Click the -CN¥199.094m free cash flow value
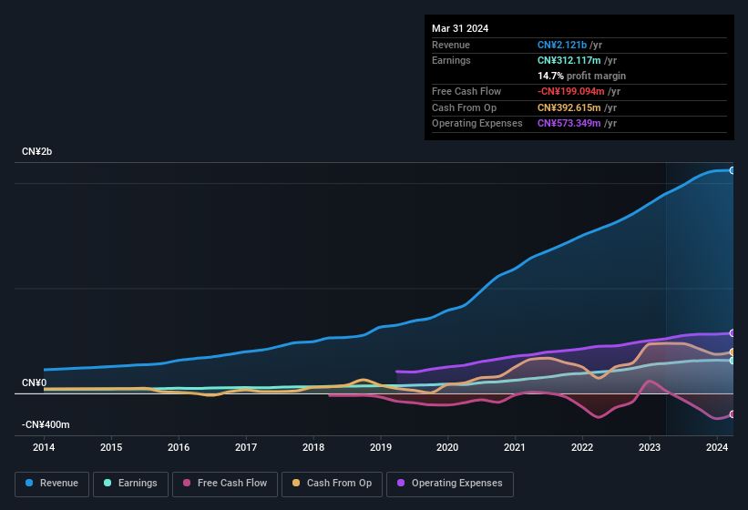Screen dimensions: 748x510 tap(571, 91)
